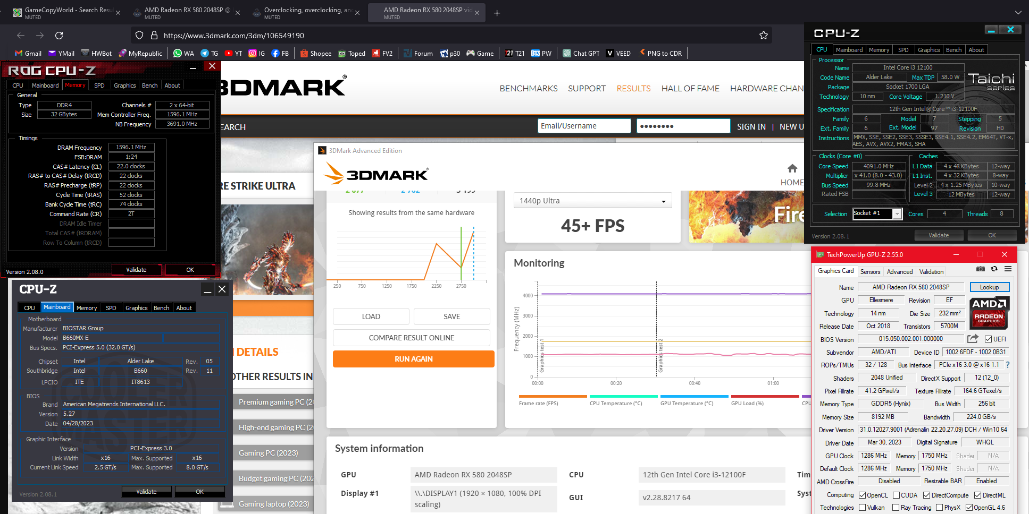The height and width of the screenshot is (514, 1029).
Task: Bookmark this page with the star icon
Action: [764, 36]
